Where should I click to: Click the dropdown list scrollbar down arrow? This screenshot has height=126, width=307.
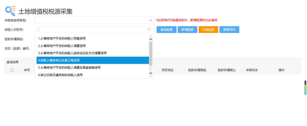(x=151, y=73)
